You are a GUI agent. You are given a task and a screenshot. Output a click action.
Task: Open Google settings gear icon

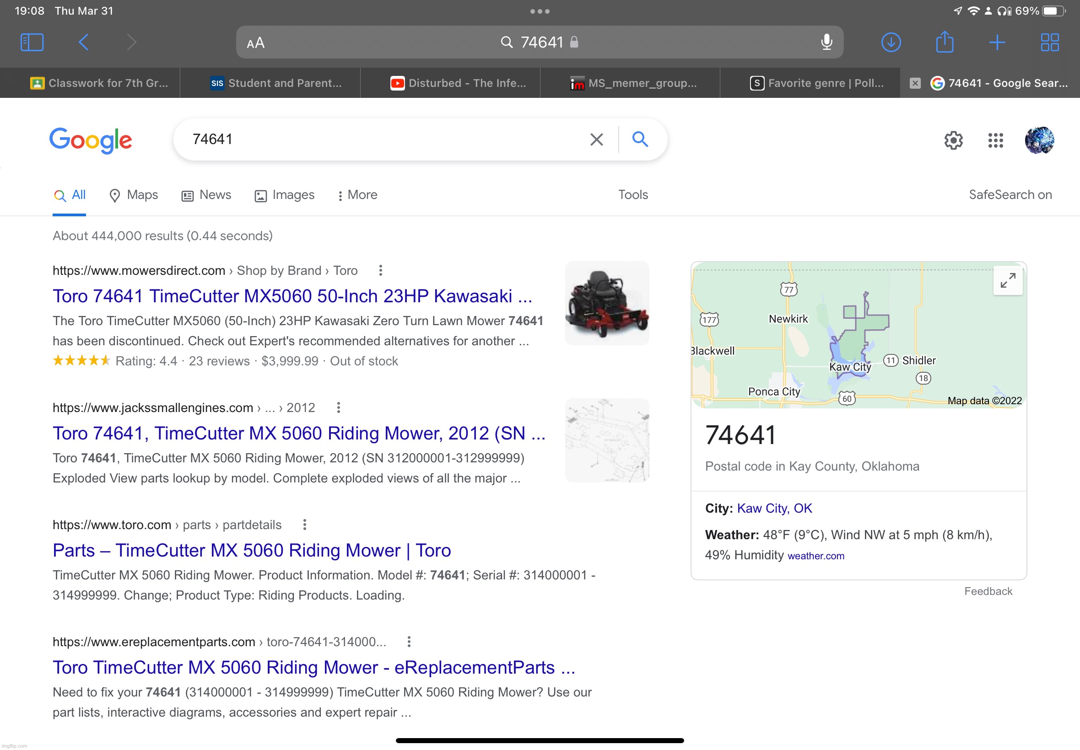tap(954, 140)
